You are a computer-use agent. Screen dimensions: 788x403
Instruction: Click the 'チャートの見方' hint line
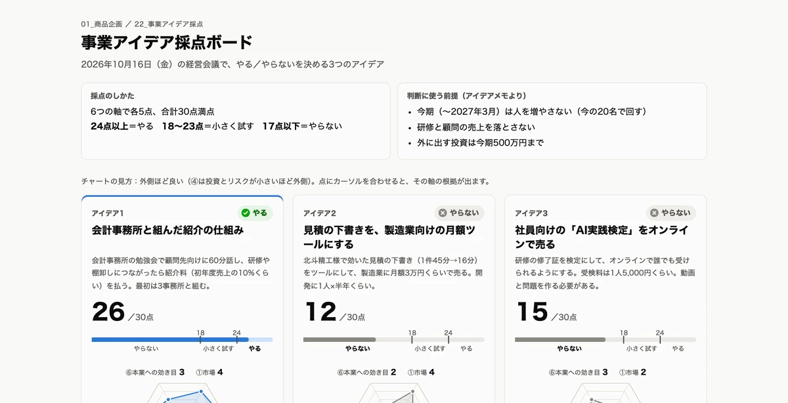(286, 181)
